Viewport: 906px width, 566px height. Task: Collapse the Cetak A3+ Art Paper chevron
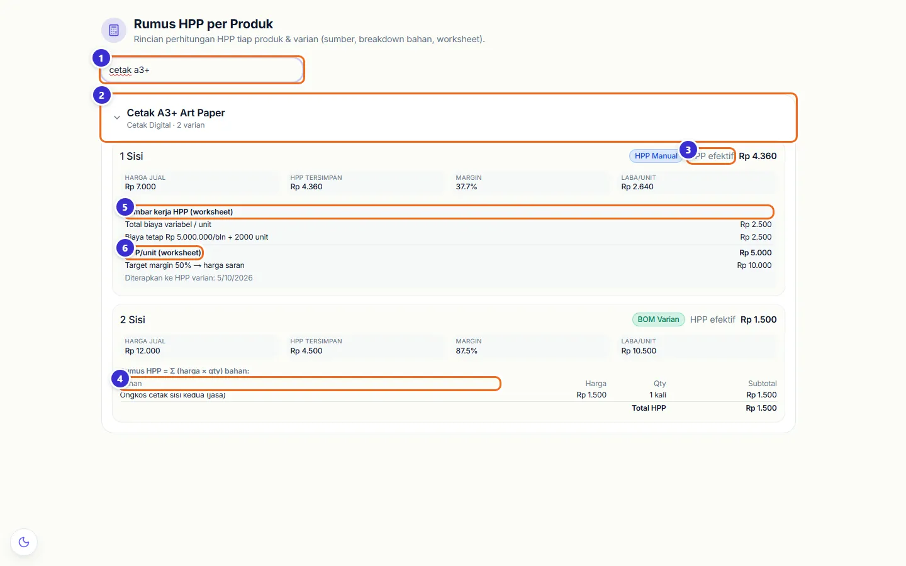117,118
